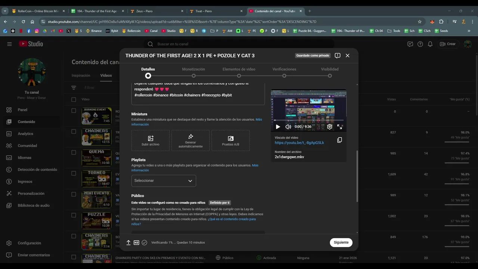Open Más información link under Miniatura
Screen dimensions: 478x269
(197, 122)
